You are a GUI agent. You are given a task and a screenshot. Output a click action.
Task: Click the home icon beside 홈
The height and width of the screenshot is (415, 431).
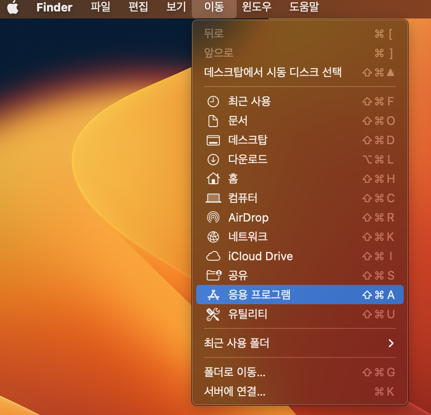[x=214, y=179]
